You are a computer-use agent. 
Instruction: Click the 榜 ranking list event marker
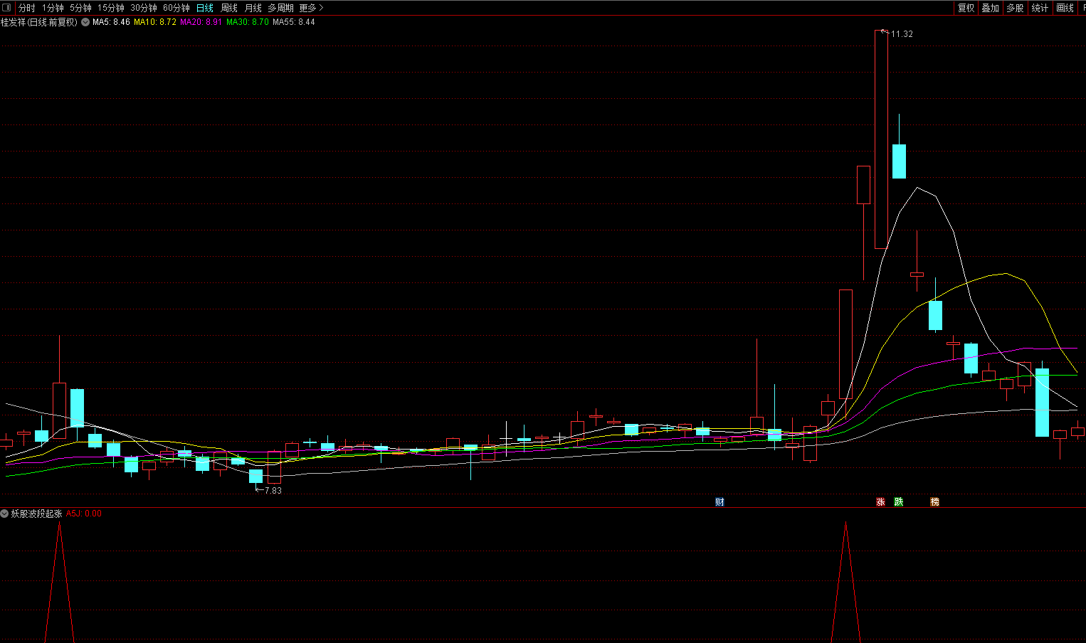pyautogui.click(x=934, y=502)
